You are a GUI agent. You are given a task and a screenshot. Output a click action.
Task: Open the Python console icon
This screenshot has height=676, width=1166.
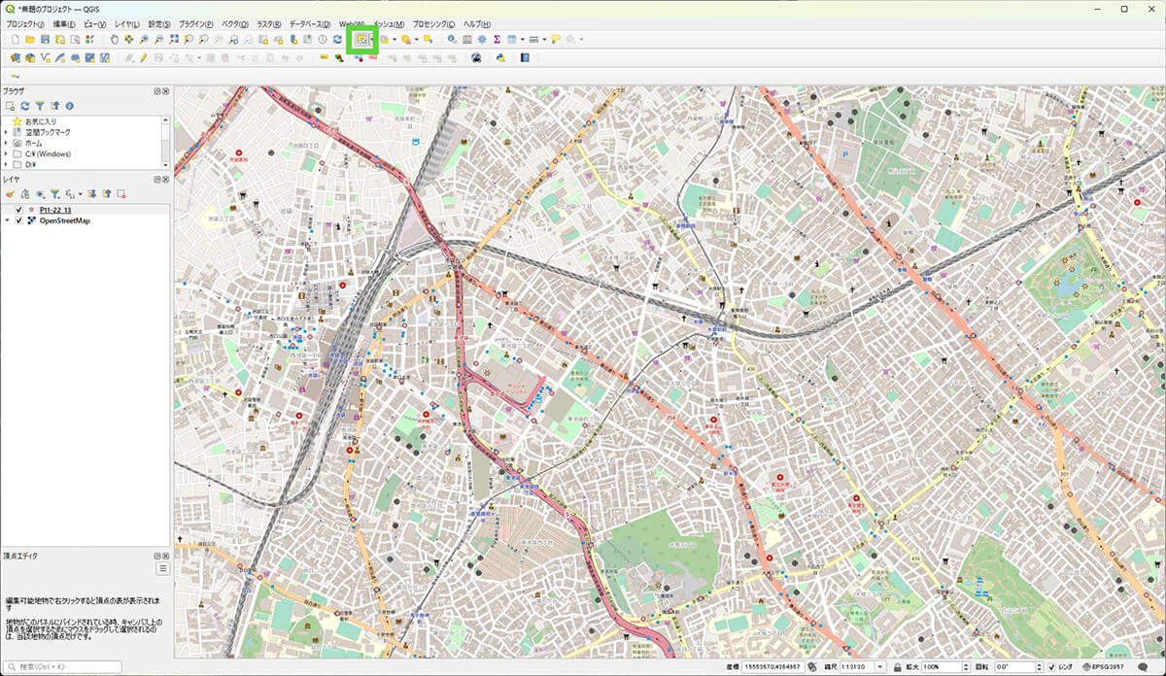pos(500,57)
